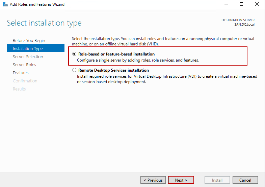Screen dimensions: 265x187
Task: Cancel the wizard
Action: [245, 180]
